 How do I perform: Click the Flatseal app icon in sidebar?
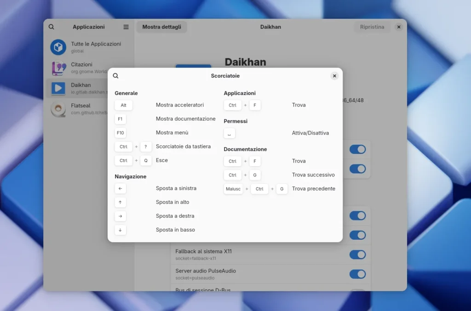pos(58,109)
